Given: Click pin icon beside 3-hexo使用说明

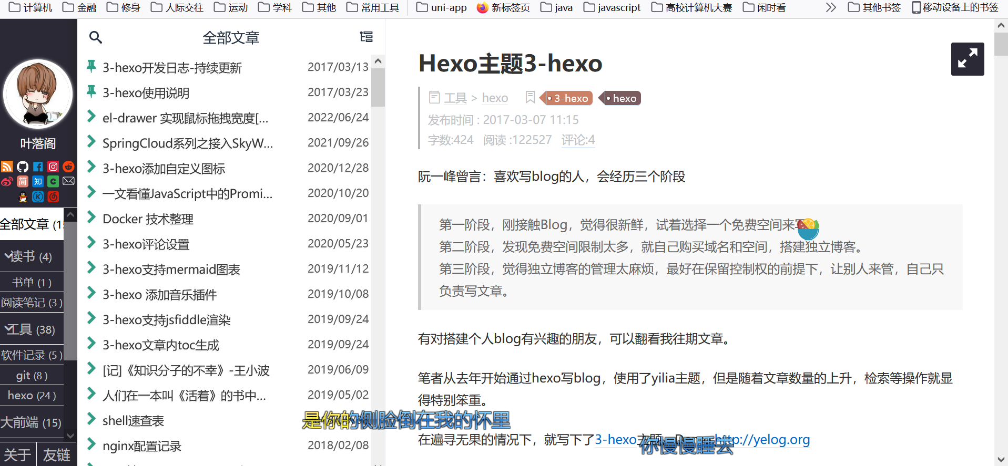Looking at the screenshot, I should pyautogui.click(x=91, y=91).
